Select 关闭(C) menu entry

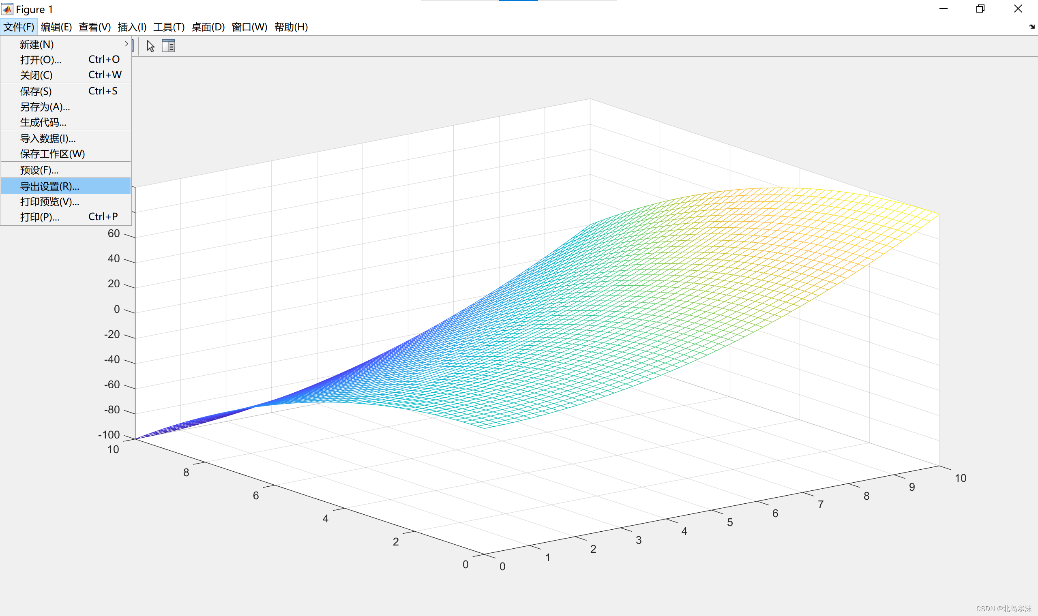point(36,75)
